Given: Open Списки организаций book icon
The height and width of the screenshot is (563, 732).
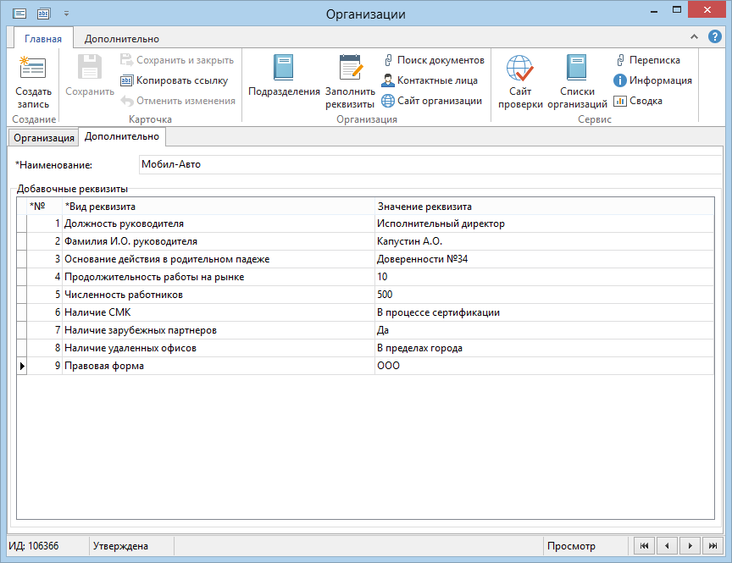Looking at the screenshot, I should (x=577, y=68).
